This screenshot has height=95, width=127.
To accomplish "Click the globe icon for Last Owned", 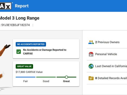I will pos(91,66).
